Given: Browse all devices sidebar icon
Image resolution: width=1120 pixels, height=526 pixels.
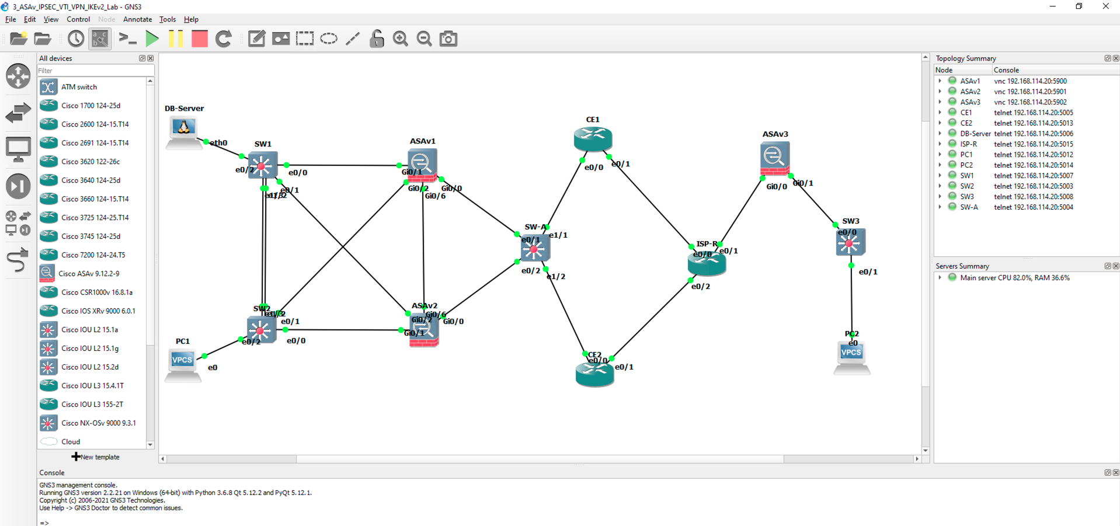Looking at the screenshot, I should click(x=18, y=223).
